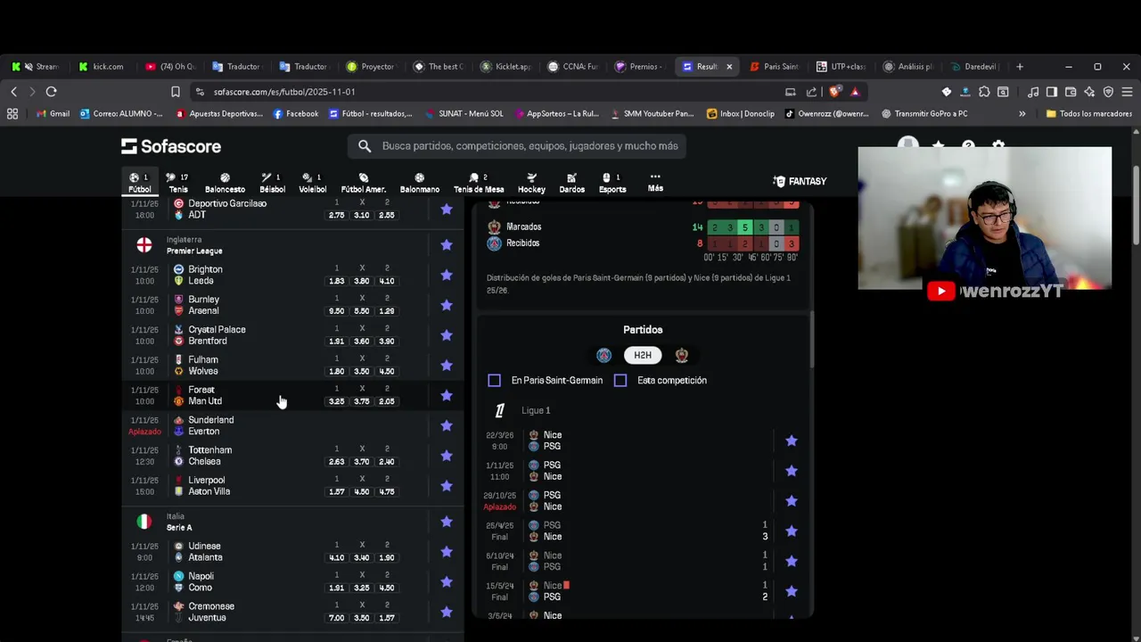The width and height of the screenshot is (1141, 642).
Task: Favorite the Udinese vs Atalanta match
Action: coord(447,552)
